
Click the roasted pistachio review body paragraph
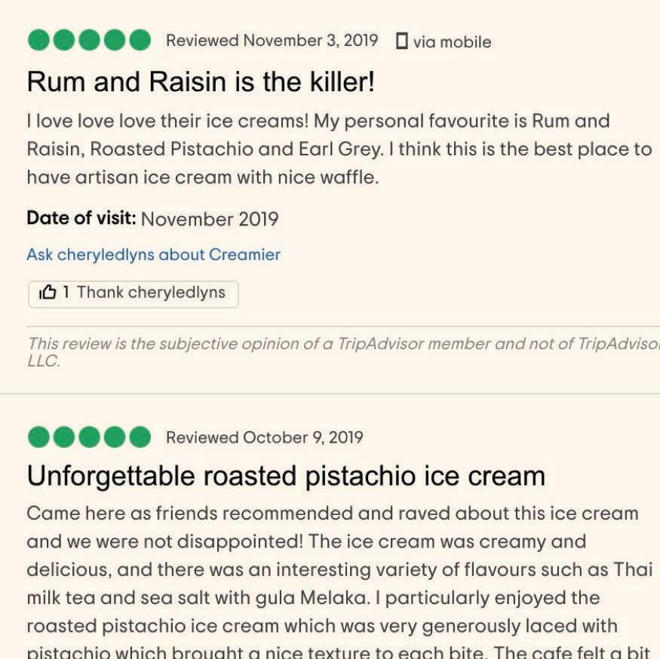[x=339, y=581]
